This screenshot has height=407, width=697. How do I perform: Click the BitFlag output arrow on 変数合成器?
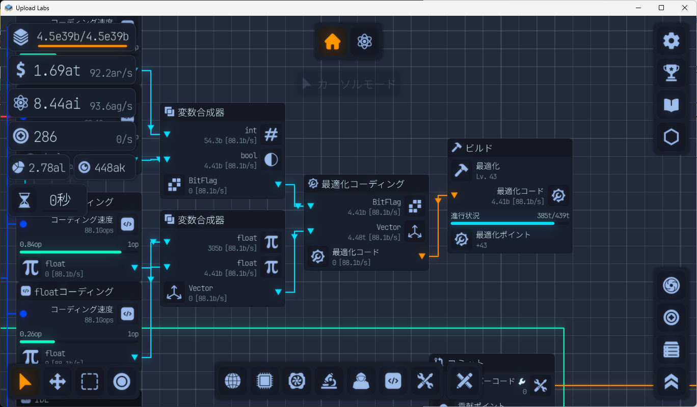click(278, 184)
